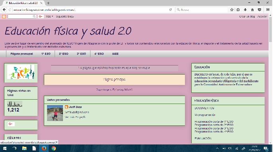
Task: Open Programación corta de 3º ESO
Action: (x=214, y=128)
